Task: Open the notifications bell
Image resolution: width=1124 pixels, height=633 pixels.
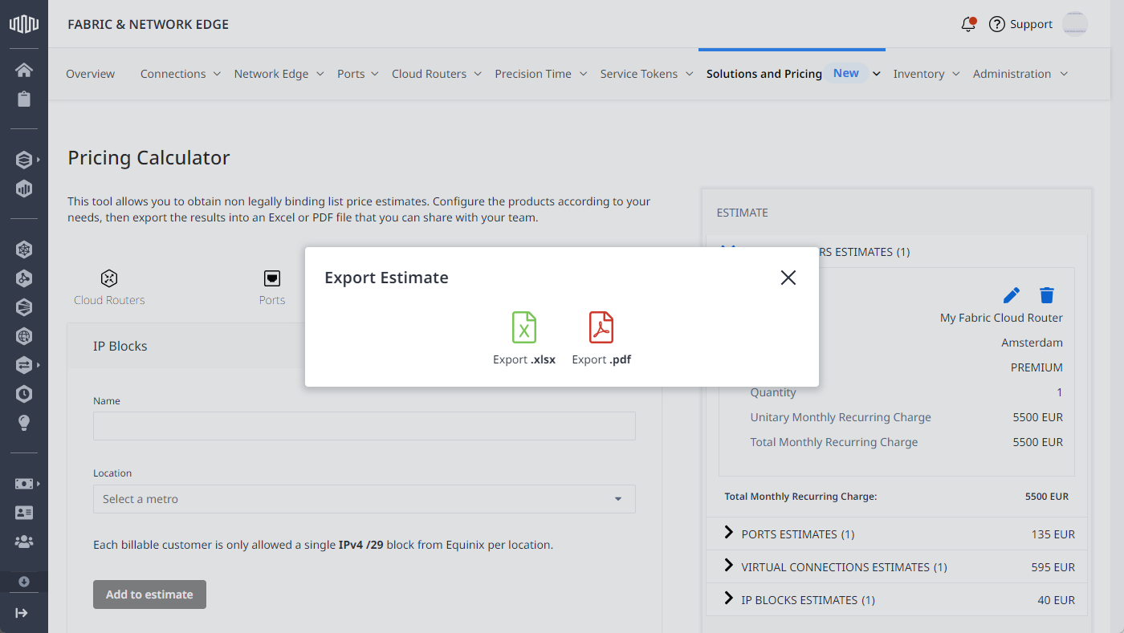Action: [x=968, y=24]
